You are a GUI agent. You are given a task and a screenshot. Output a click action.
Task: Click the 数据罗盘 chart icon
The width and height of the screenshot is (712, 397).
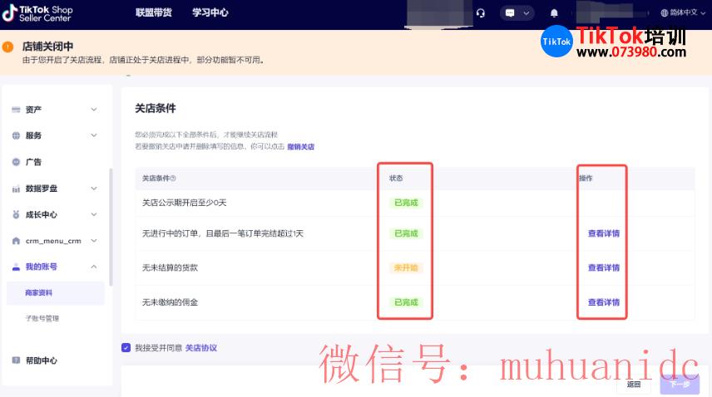[x=16, y=189]
